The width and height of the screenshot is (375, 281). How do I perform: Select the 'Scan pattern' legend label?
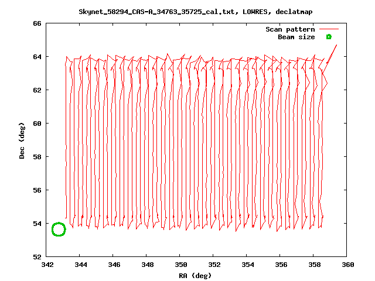point(290,29)
